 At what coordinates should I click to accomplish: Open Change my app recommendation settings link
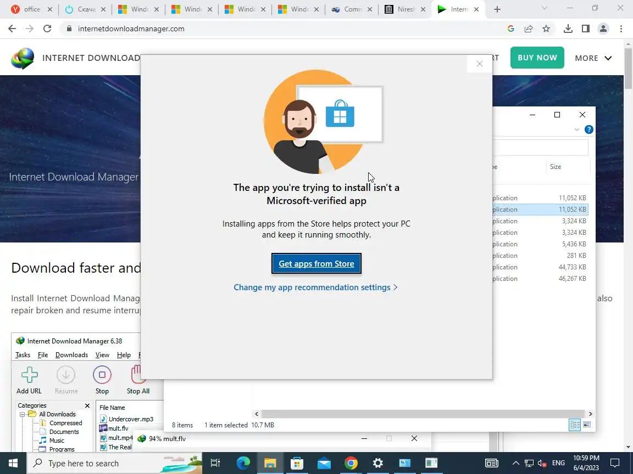click(x=316, y=287)
